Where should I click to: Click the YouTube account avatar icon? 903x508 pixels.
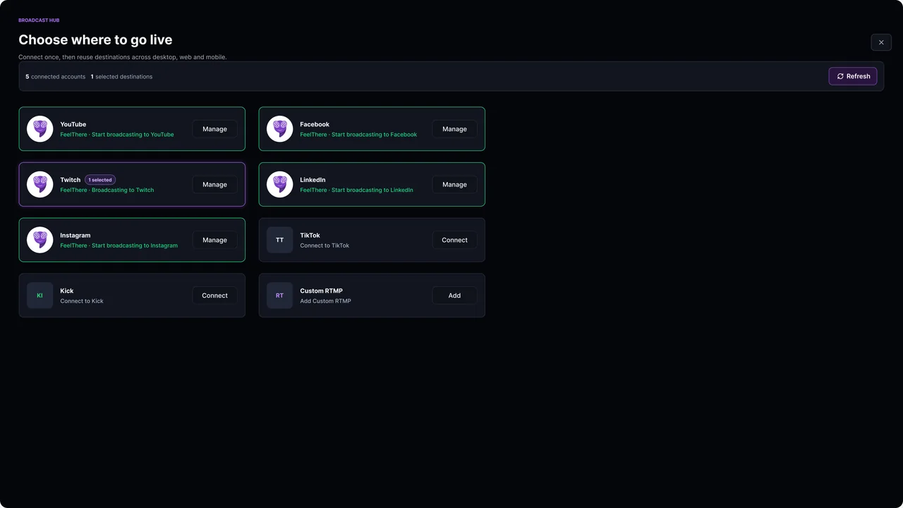click(x=40, y=129)
